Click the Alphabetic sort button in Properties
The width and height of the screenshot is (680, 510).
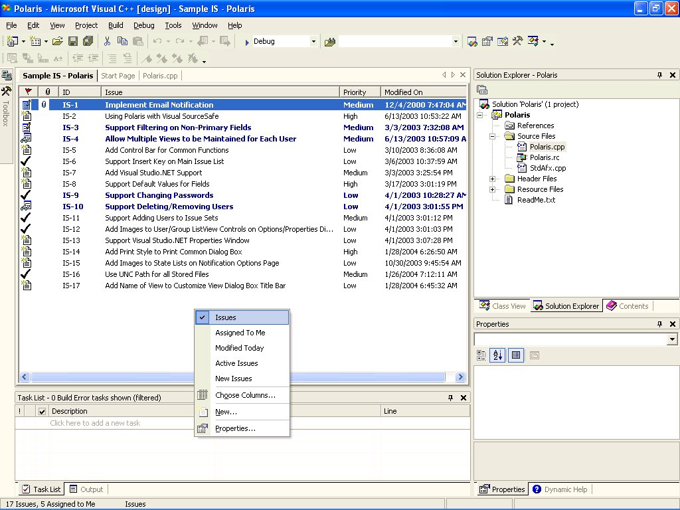coord(498,355)
